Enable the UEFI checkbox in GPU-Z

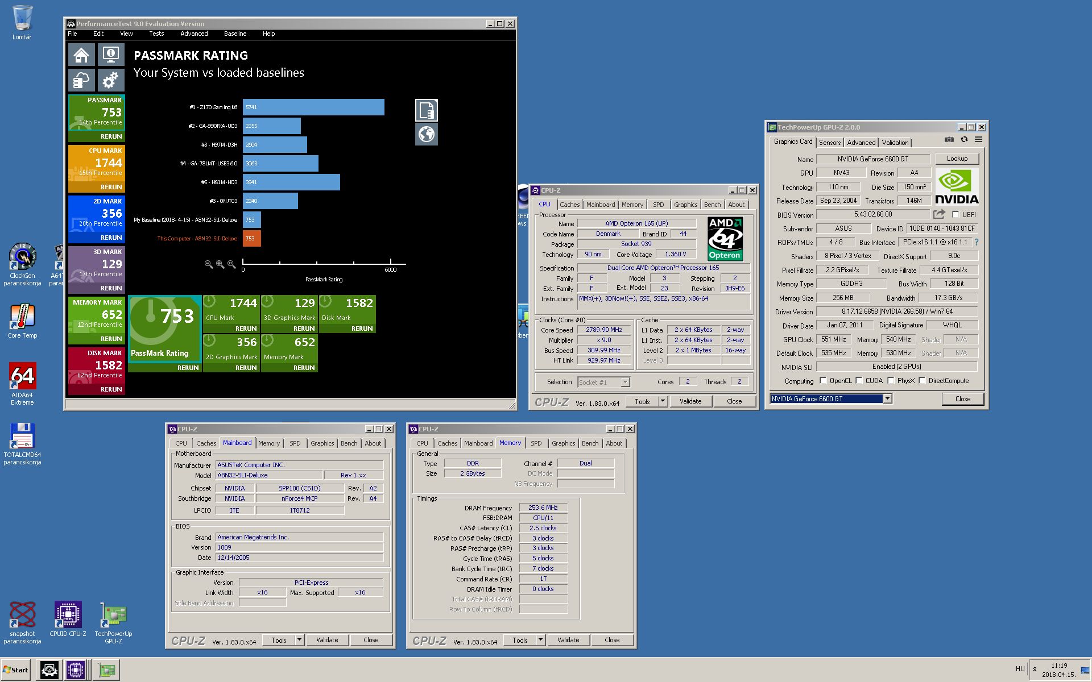[955, 215]
